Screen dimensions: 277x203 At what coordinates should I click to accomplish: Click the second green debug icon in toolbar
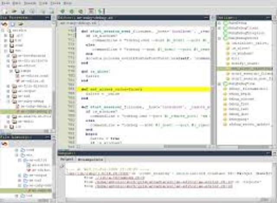pyautogui.click(x=71, y=12)
